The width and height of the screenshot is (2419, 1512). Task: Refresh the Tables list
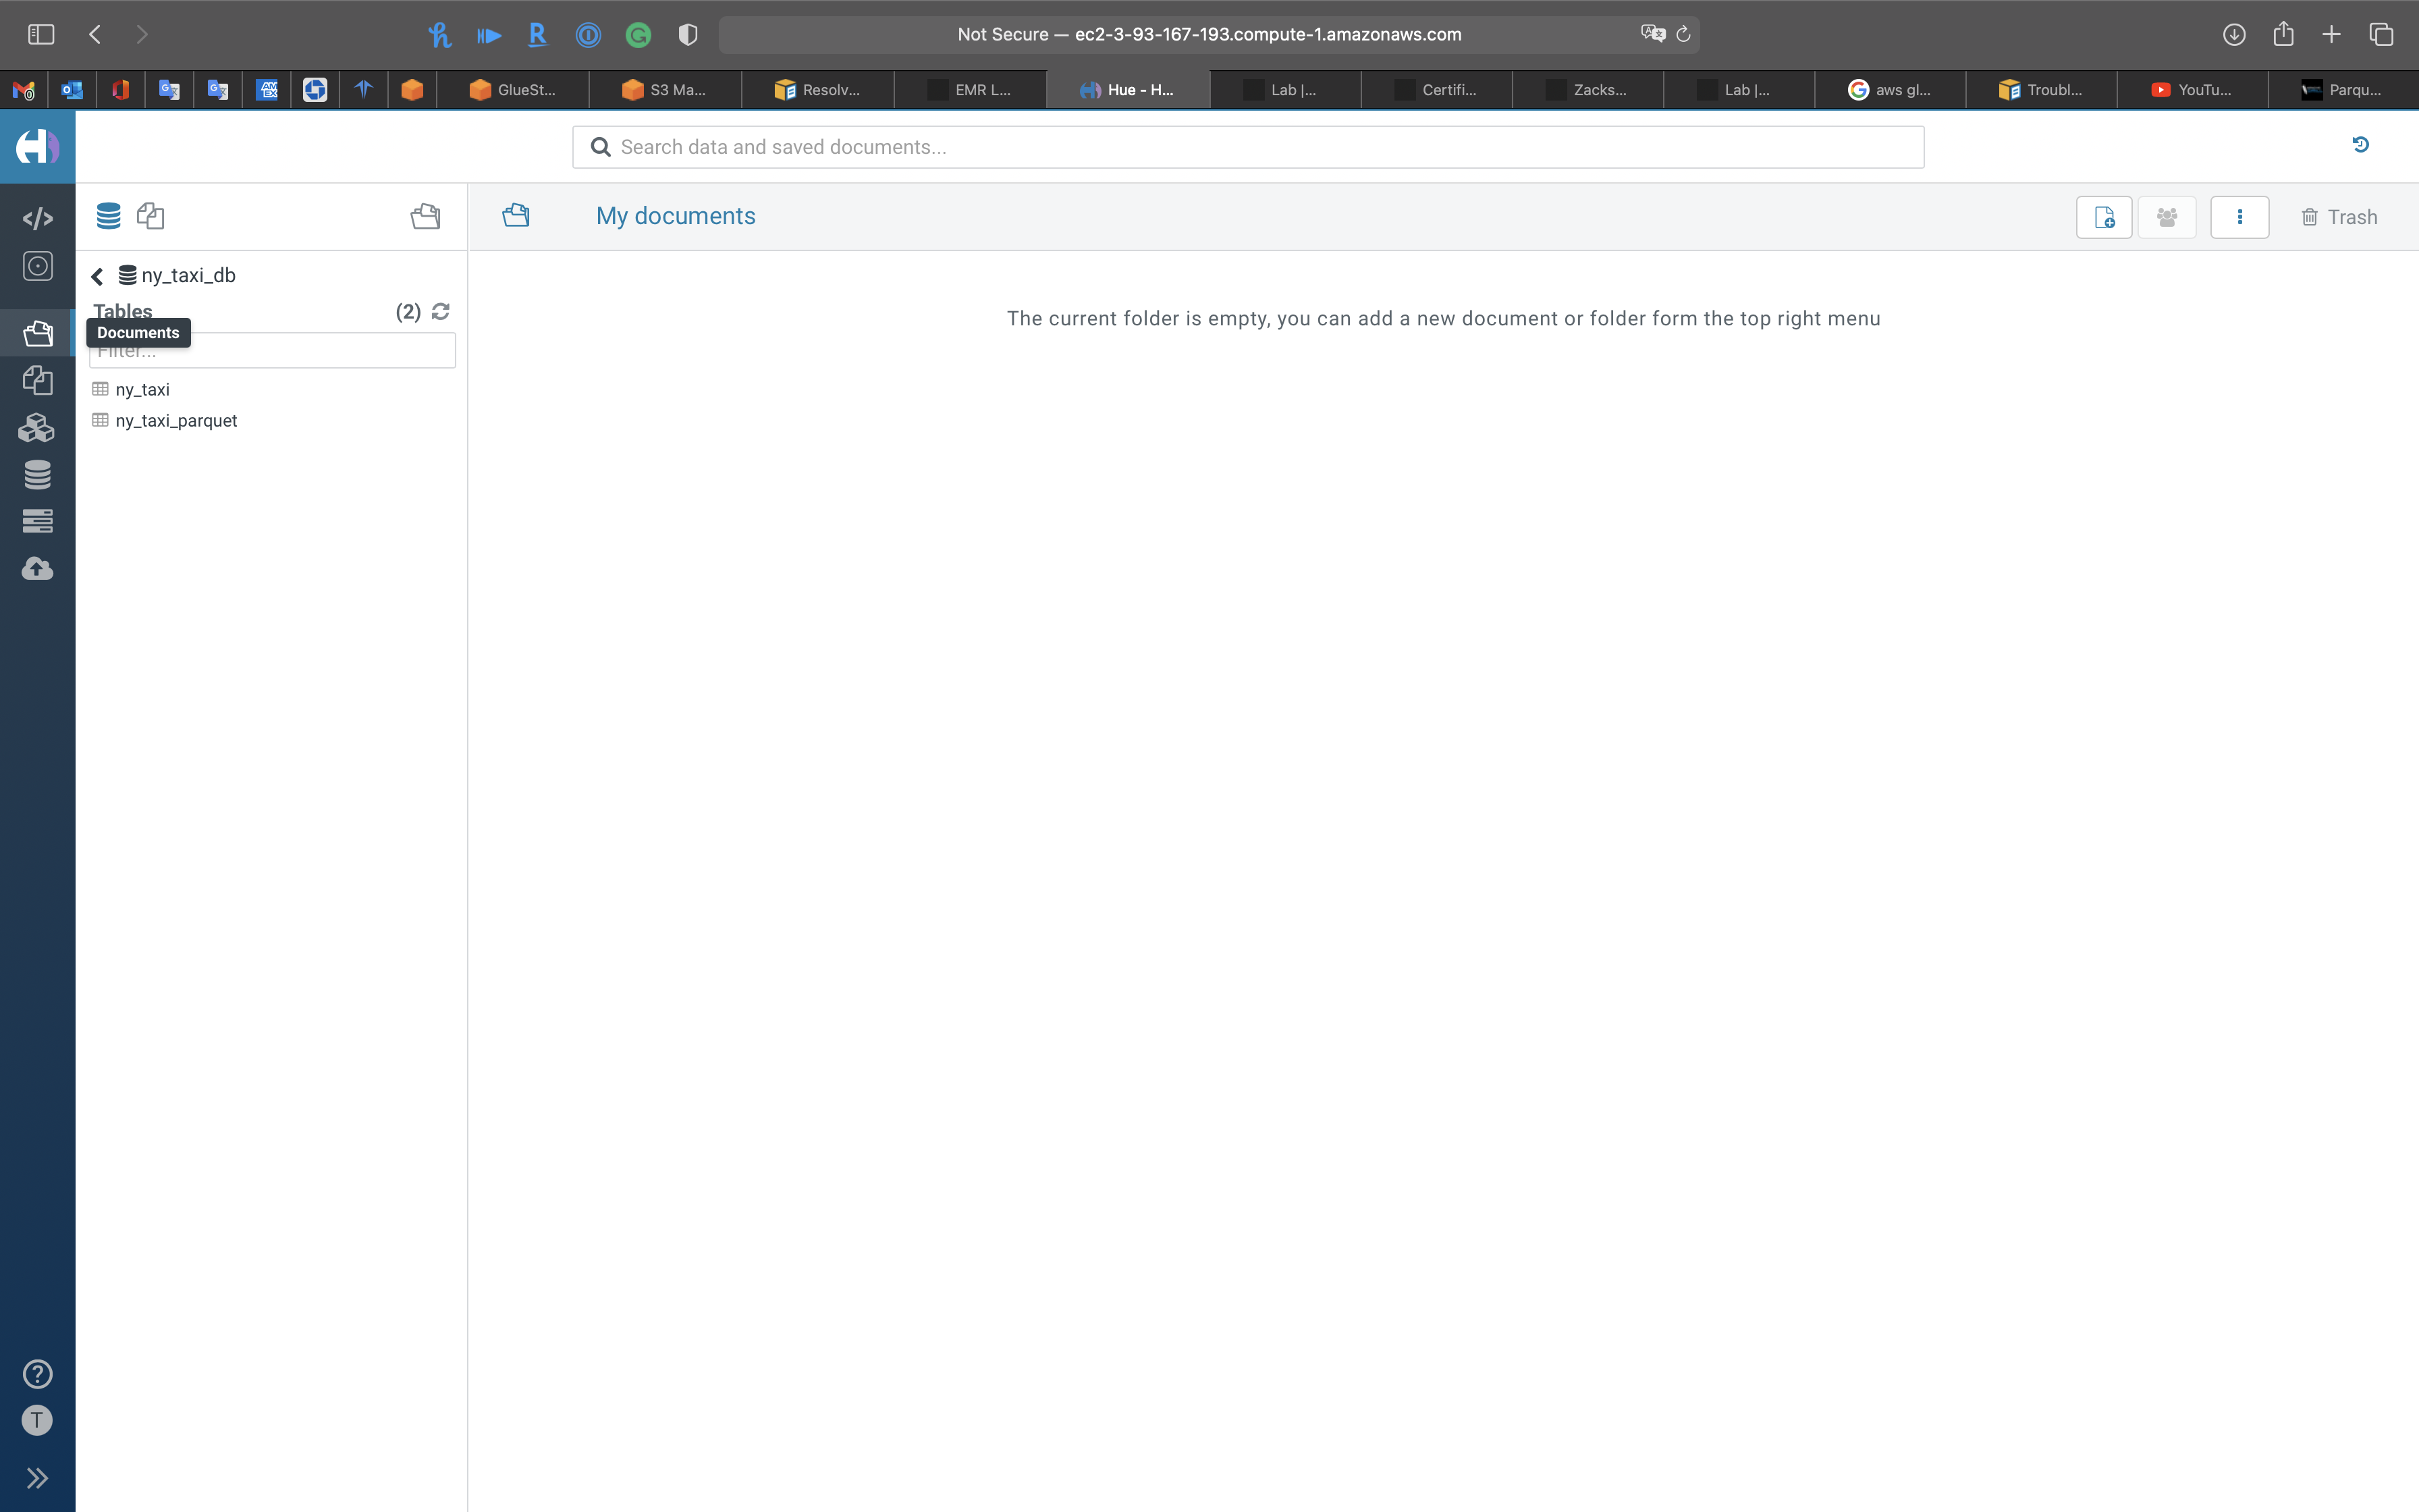pyautogui.click(x=441, y=312)
